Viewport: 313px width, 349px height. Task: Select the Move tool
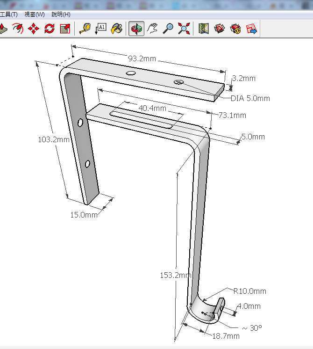34,29
